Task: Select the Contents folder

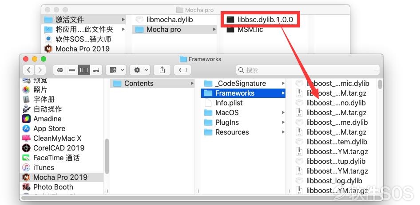Action: tap(152, 83)
